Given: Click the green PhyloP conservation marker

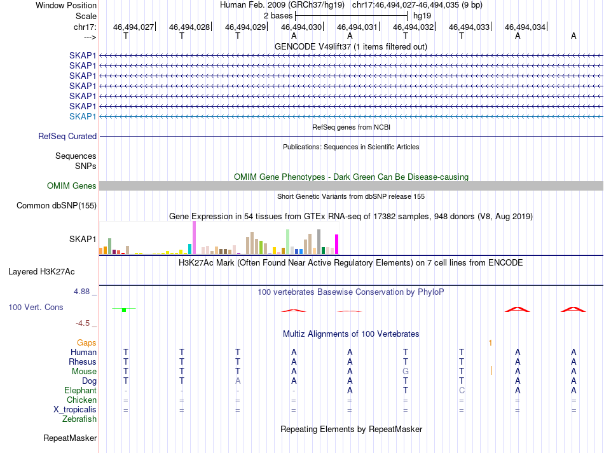Looking at the screenshot, I should point(124,310).
